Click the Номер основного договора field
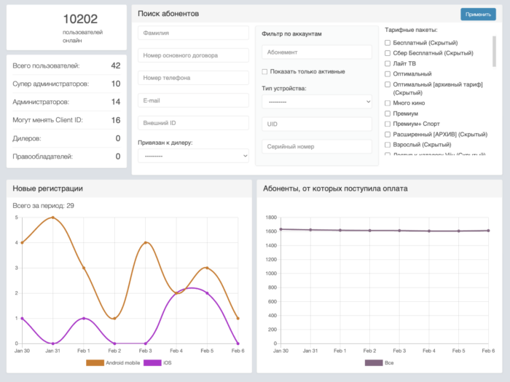This screenshot has width=510, height=382. [193, 55]
